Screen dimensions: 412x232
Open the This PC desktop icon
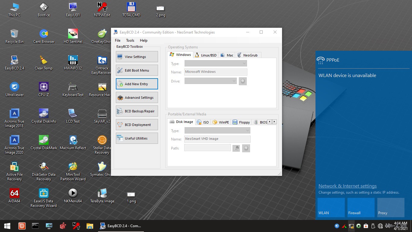point(14,10)
